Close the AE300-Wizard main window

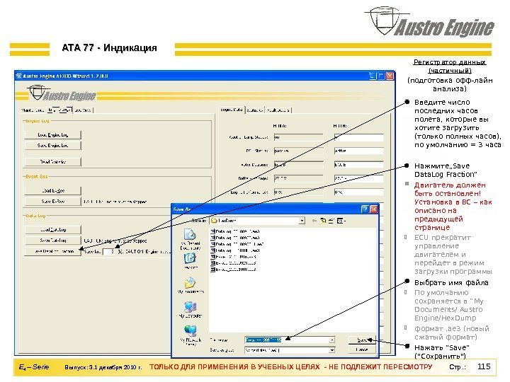click(x=390, y=76)
